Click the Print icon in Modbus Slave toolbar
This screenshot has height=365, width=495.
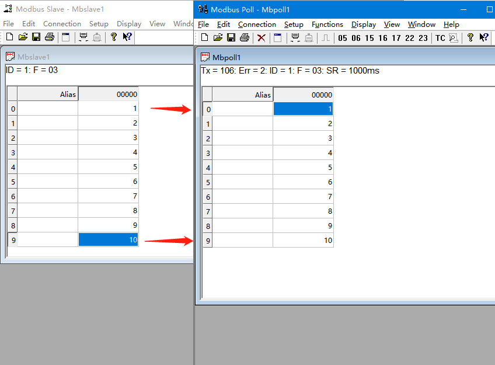tap(50, 37)
